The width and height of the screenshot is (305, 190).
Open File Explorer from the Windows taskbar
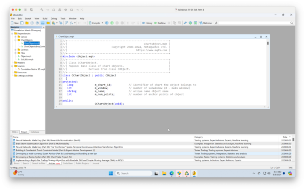164,173
